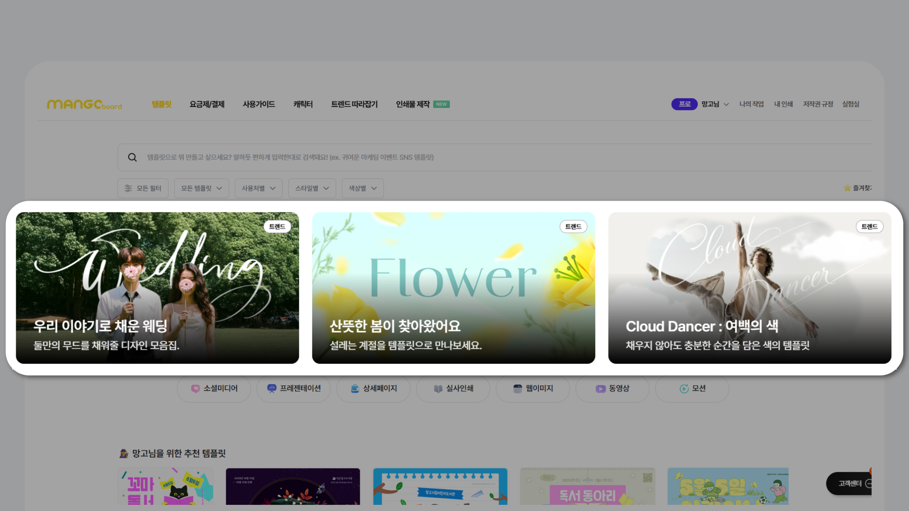Open the 동영상 category icon
Screen dimensions: 909x511
point(600,388)
